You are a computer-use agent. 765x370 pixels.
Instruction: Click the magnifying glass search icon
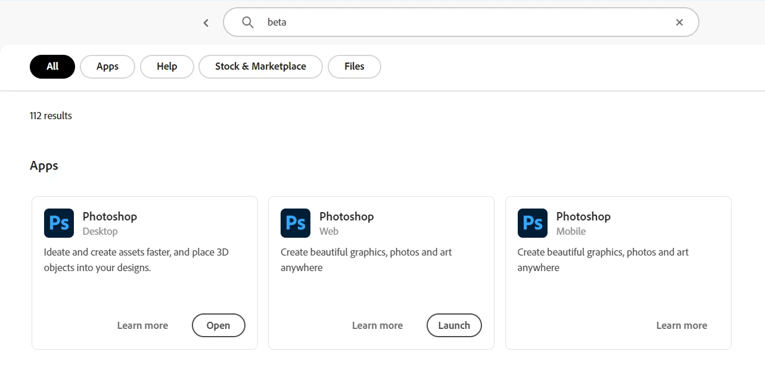(248, 23)
